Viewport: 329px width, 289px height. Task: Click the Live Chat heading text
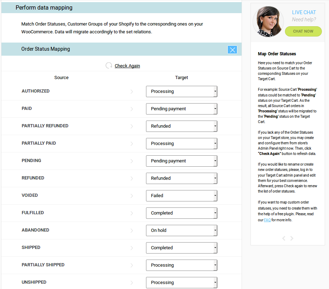pyautogui.click(x=304, y=12)
